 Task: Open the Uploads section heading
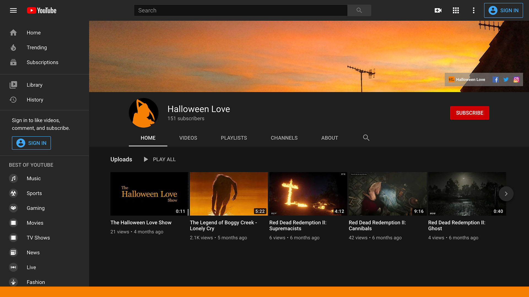pos(121,159)
